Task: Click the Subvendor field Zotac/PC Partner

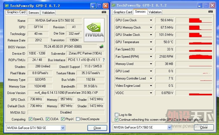Action: [x=85, y=53]
